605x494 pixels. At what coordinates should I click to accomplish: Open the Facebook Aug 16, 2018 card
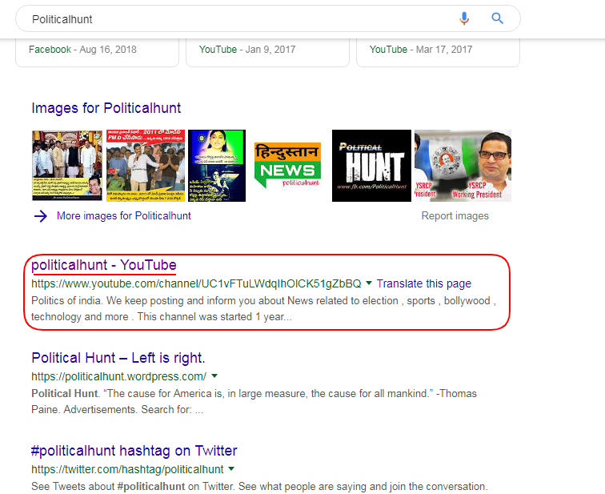pyautogui.click(x=98, y=53)
